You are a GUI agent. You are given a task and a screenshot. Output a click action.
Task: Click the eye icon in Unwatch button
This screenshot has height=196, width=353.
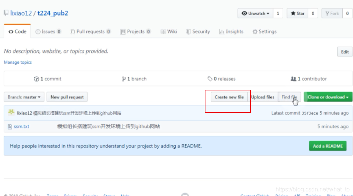(x=244, y=13)
